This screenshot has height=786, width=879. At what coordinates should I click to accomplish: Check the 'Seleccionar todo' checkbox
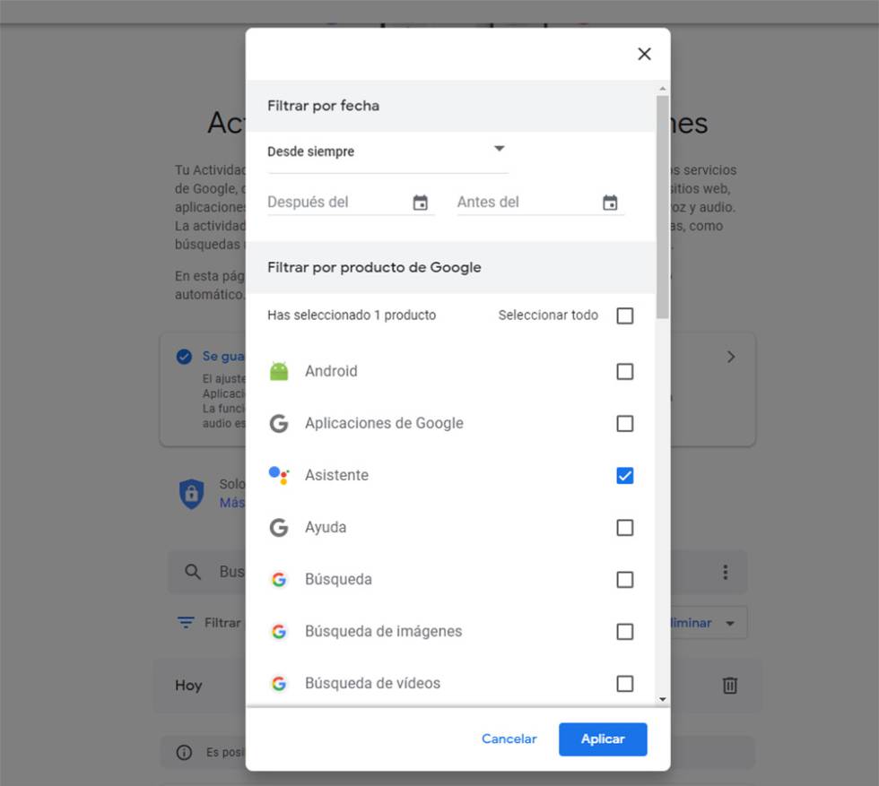click(624, 315)
